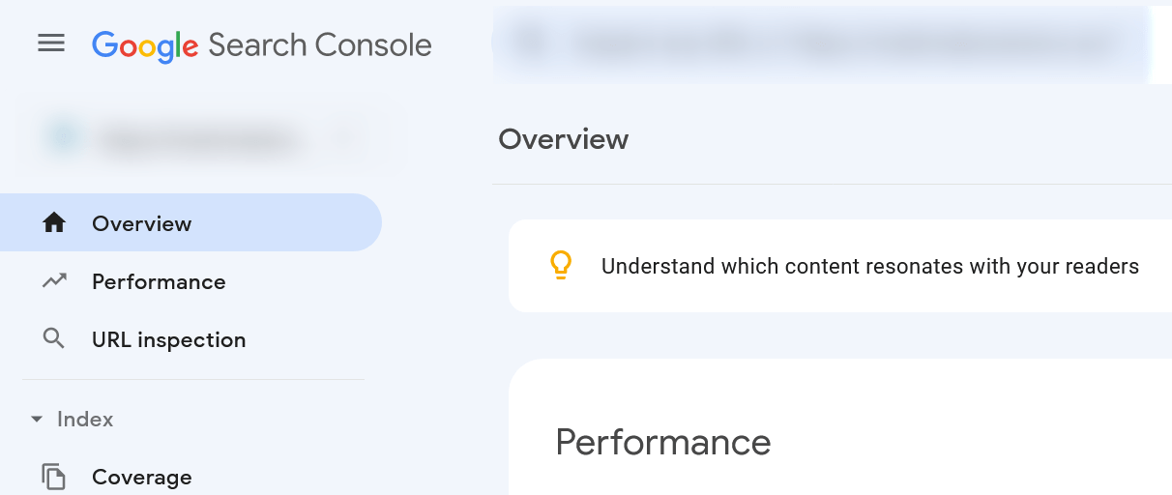Click the blurred property icon in selector
The image size is (1172, 495).
pos(64,139)
